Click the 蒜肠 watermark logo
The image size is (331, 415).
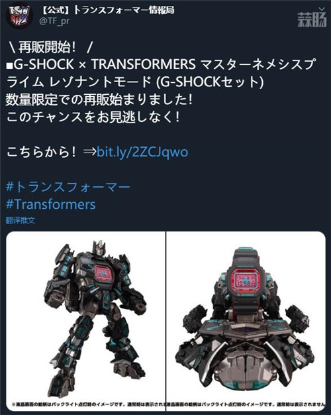(312, 20)
